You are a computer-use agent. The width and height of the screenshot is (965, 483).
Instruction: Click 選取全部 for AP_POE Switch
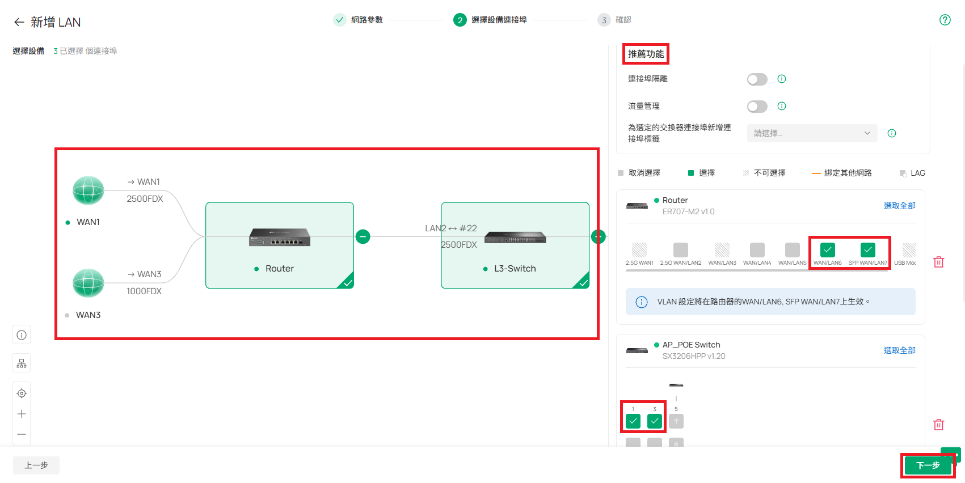(x=900, y=350)
